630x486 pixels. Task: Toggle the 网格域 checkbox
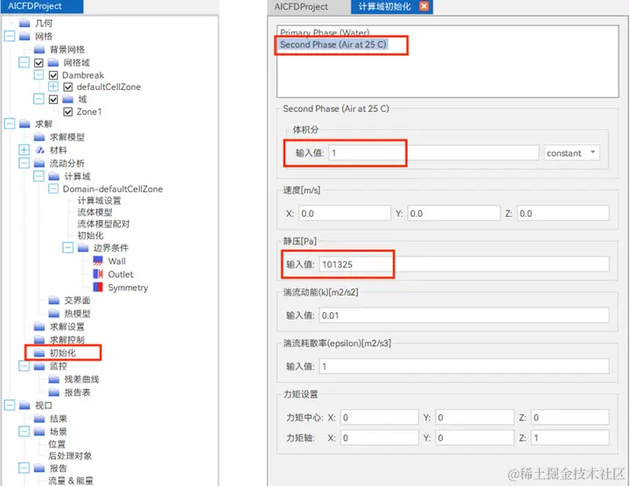[38, 63]
